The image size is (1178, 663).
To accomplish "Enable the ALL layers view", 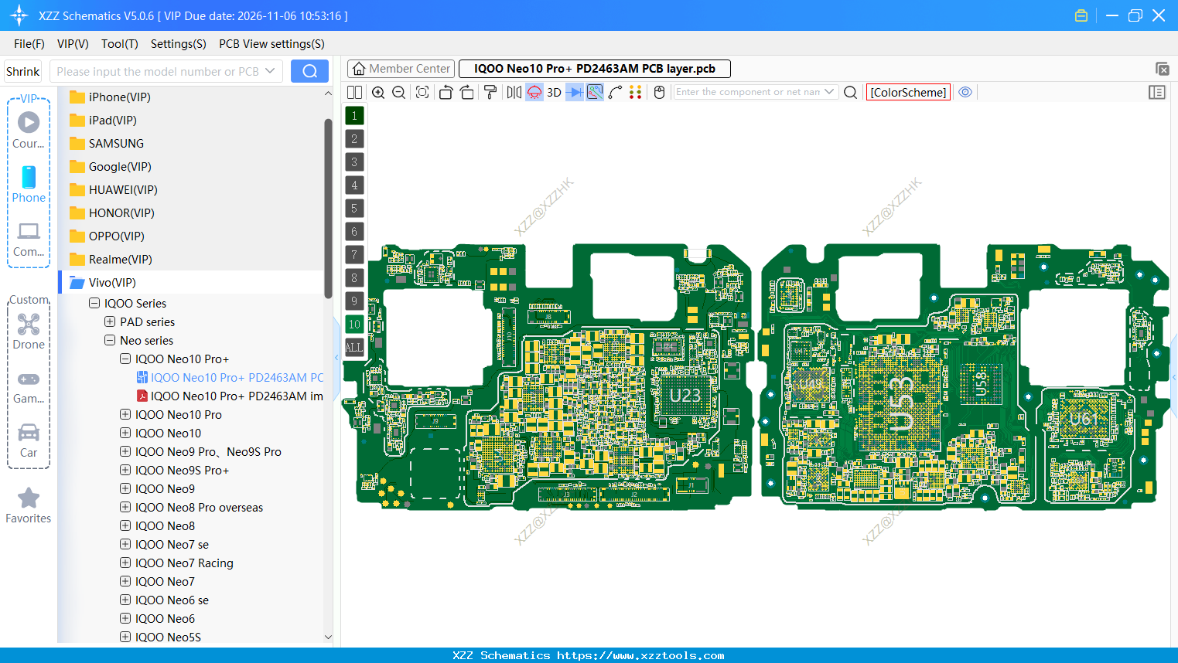I will pyautogui.click(x=353, y=347).
